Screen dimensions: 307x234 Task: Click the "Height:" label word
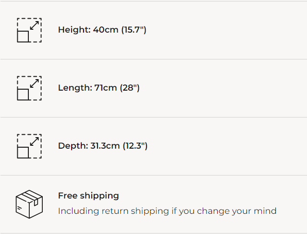[74, 30]
